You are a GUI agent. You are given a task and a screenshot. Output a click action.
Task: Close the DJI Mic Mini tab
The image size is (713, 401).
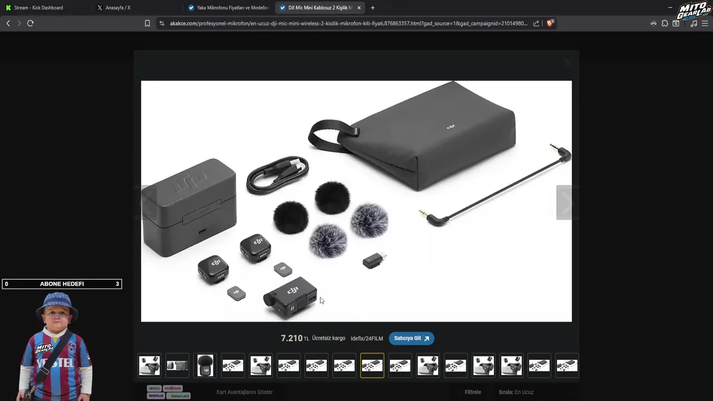pyautogui.click(x=359, y=8)
